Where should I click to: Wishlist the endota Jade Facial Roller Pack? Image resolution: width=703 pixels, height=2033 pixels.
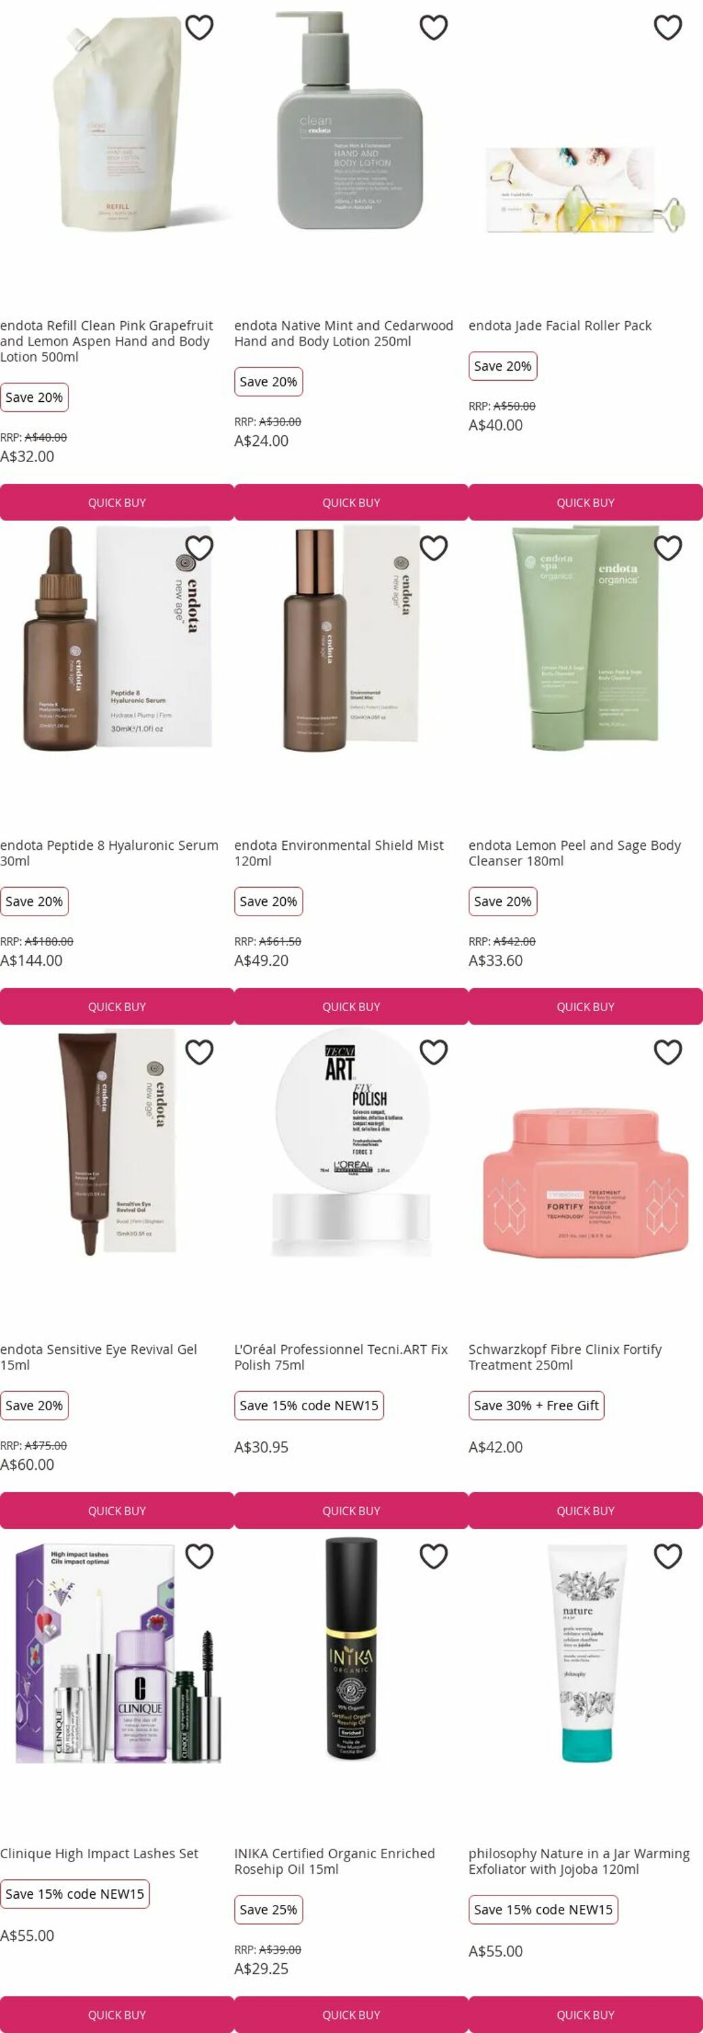(668, 28)
